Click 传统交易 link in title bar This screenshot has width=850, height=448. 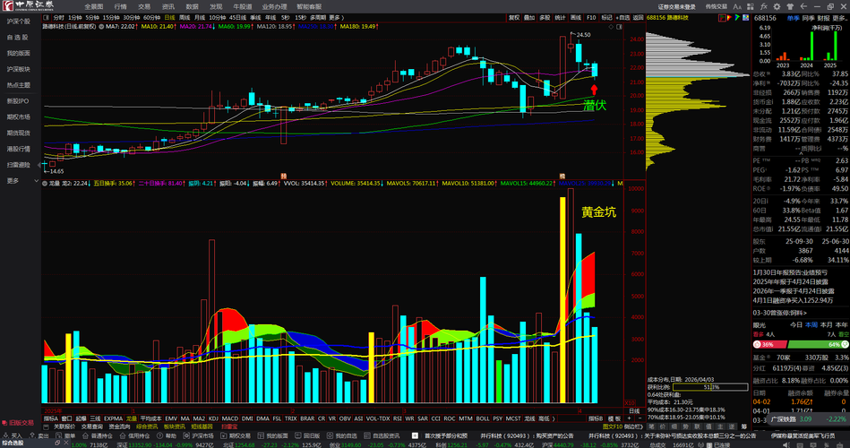tap(717, 6)
